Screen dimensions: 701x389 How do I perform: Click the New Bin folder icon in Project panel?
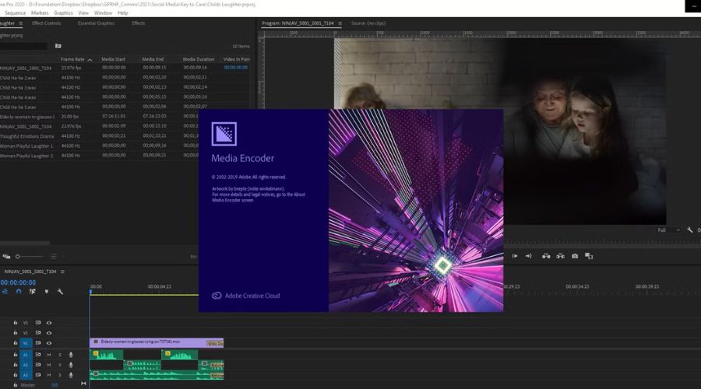point(58,46)
